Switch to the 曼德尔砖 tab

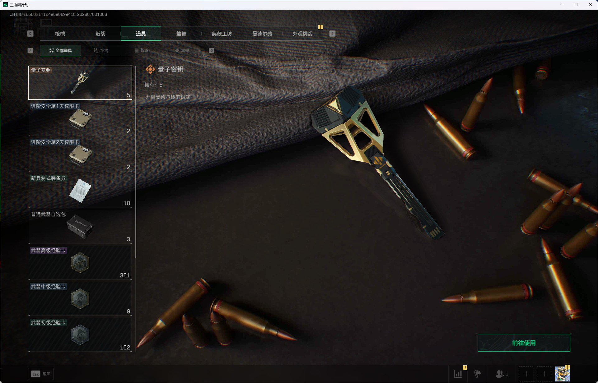coord(262,34)
